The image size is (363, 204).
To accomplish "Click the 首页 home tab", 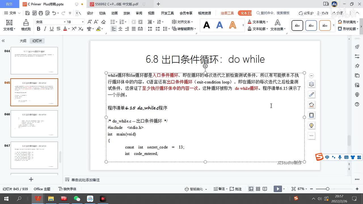I will [9, 4].
